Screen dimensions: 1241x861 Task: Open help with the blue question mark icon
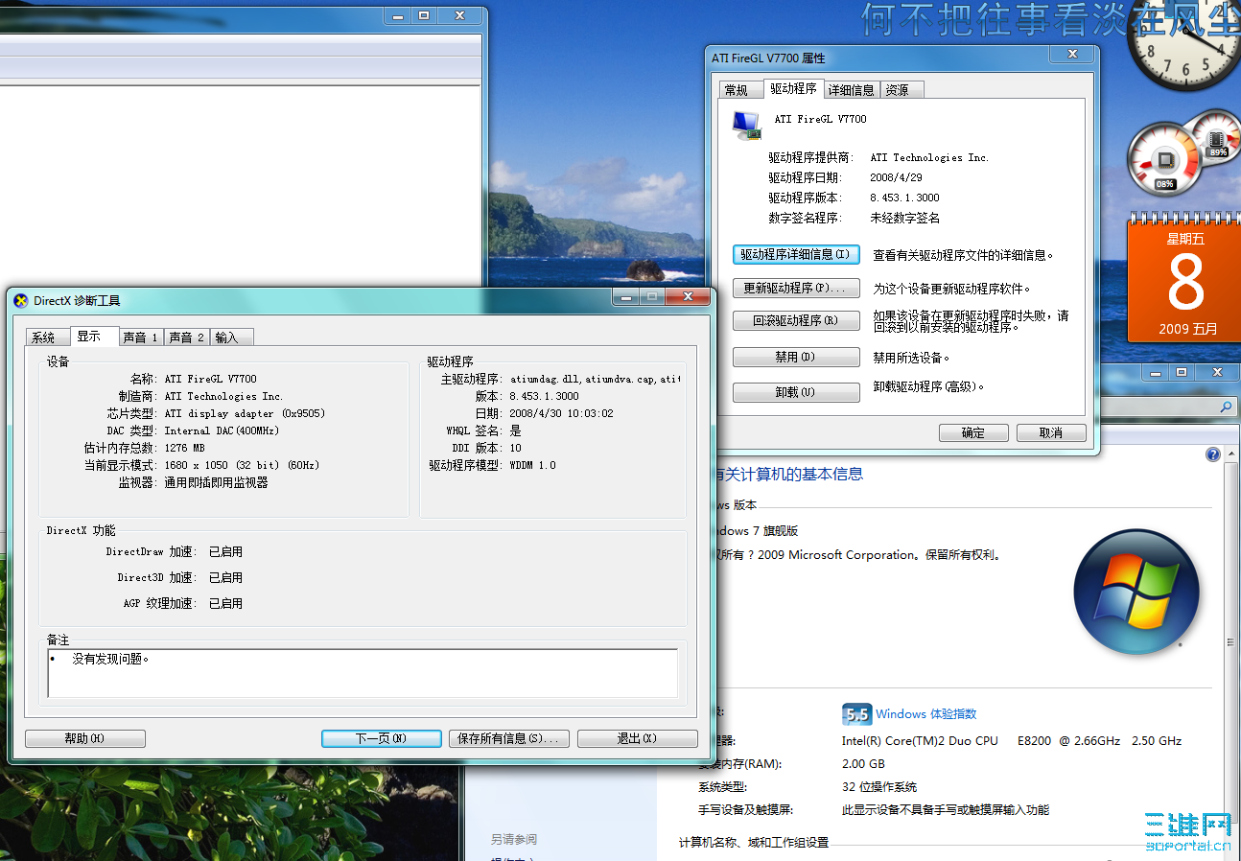(1213, 454)
